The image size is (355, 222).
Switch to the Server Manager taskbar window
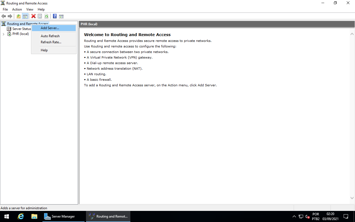(64, 216)
